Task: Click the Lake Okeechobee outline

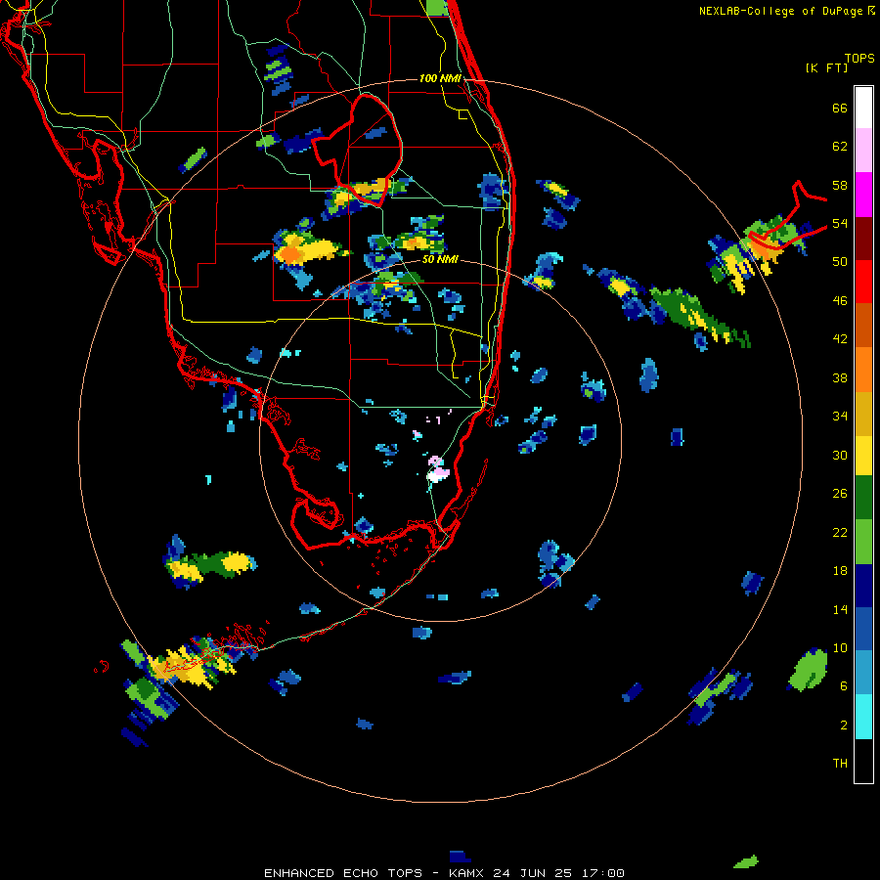Action: [357, 149]
